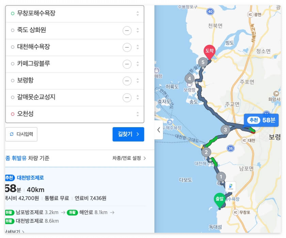This screenshot has height=238, width=286.
Task: Remove the 갈매못순교성지 waypoint
Action: [127, 97]
